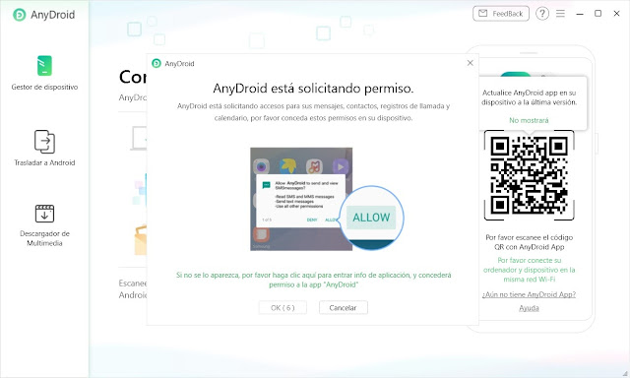Minimize the AnyDroid window
Viewport: 630px width, 378px height.
580,14
